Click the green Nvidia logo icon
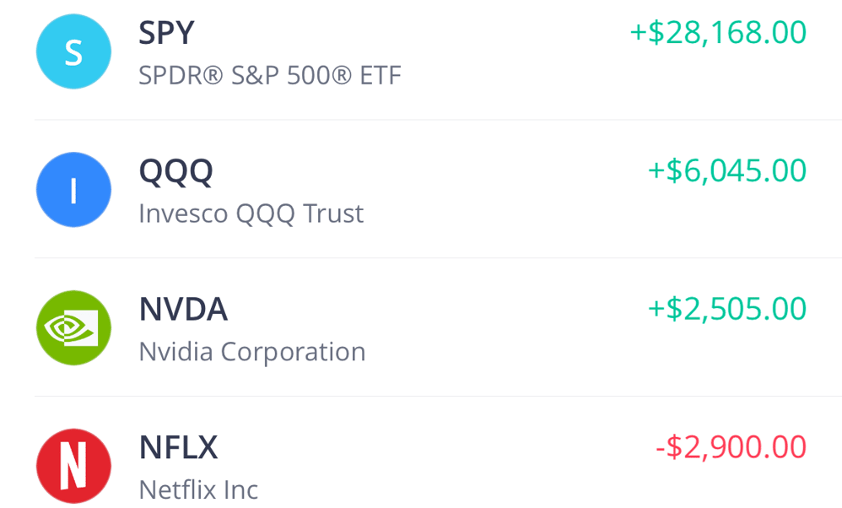The image size is (842, 508). pyautogui.click(x=73, y=328)
